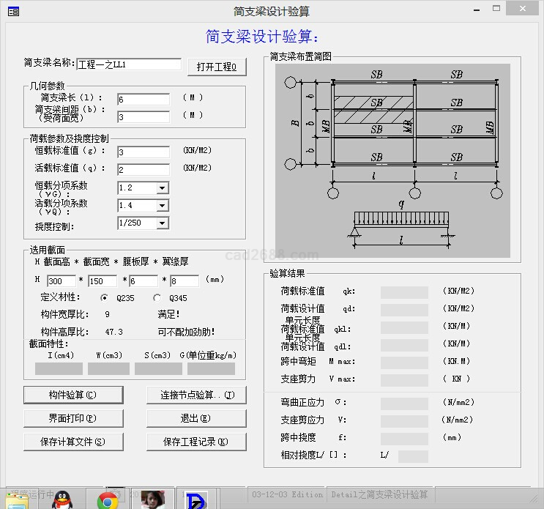Image resolution: width=544 pixels, height=509 pixels.
Task: Click the 打开工程 button
Action: click(x=217, y=67)
